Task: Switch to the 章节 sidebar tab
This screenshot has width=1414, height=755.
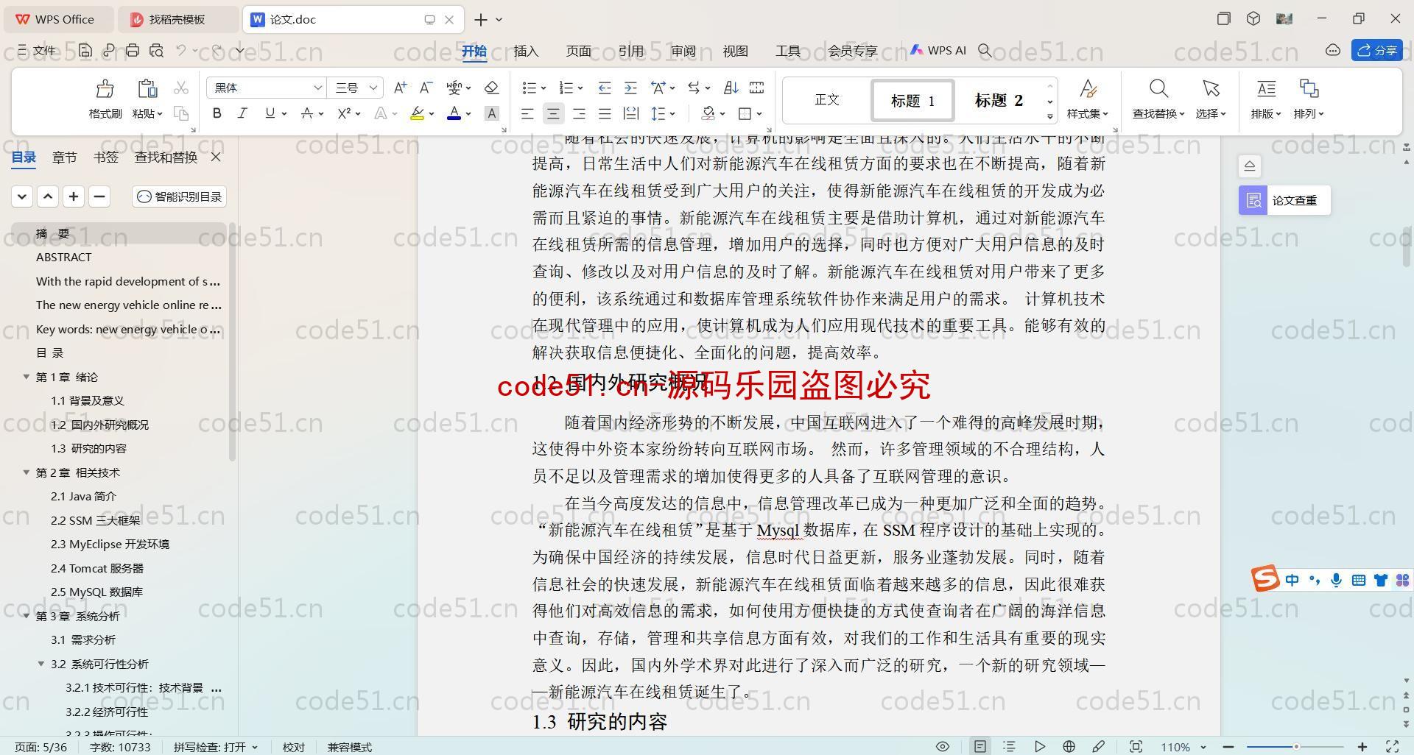Action: point(65,157)
